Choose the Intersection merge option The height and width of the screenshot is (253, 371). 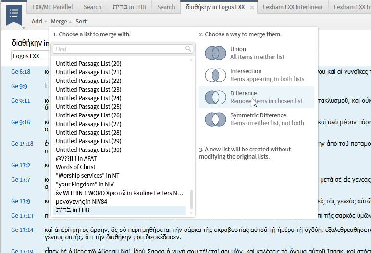pyautogui.click(x=257, y=75)
